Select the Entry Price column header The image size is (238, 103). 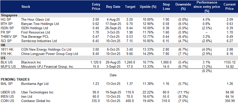[x=96, y=7]
